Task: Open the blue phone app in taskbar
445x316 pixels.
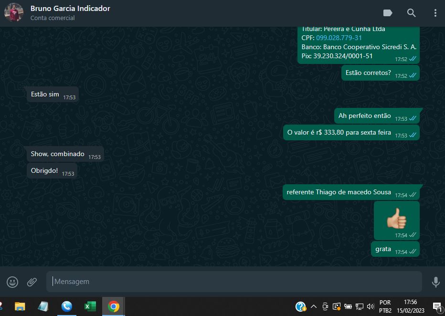Action: click(66, 306)
